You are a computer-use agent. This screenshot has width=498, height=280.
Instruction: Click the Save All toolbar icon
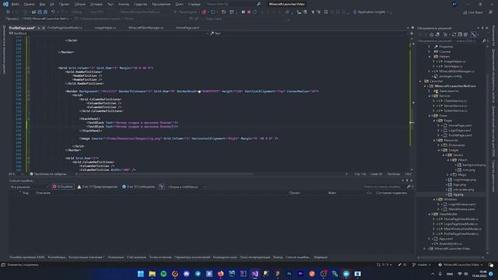point(45,12)
